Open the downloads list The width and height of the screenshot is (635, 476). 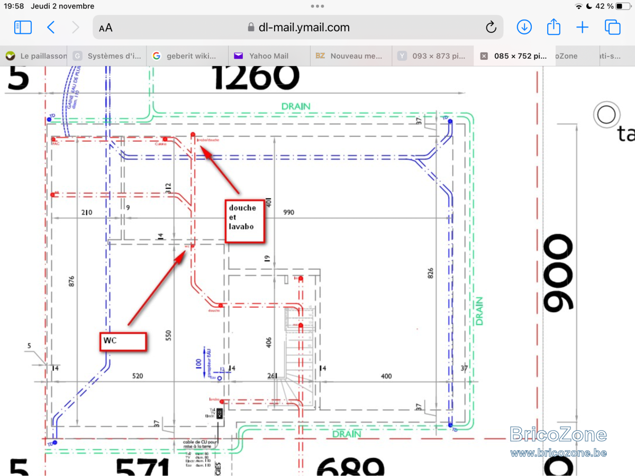(x=524, y=27)
